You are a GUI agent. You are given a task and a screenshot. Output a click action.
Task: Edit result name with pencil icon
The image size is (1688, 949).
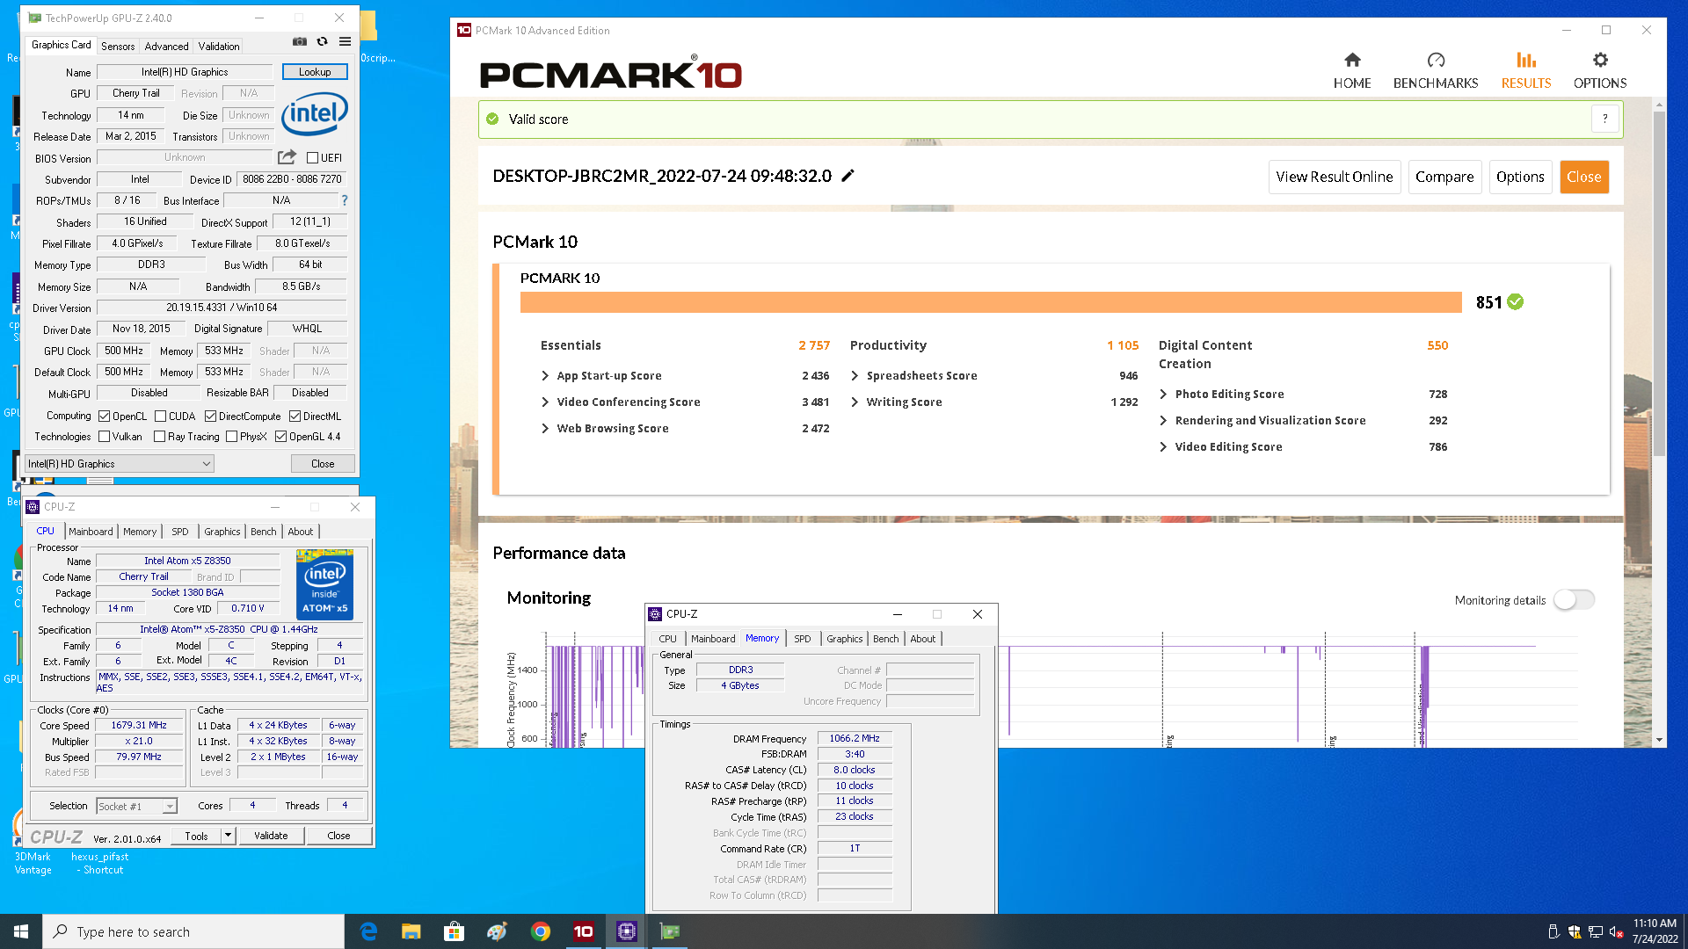[x=848, y=176]
